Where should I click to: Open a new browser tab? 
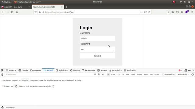tap(66, 7)
